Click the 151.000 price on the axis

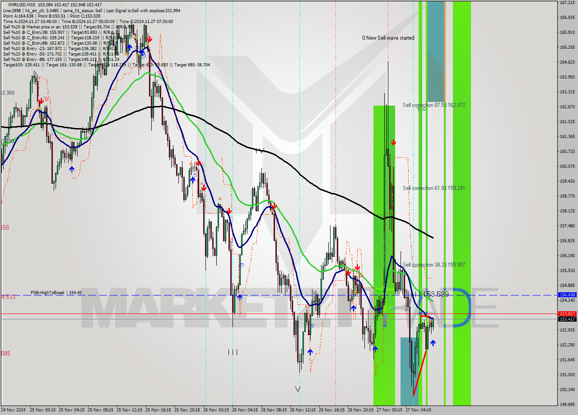point(567,374)
